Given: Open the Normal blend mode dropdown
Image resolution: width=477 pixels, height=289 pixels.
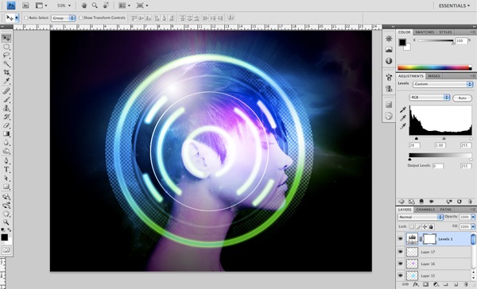Looking at the screenshot, I should (421, 217).
